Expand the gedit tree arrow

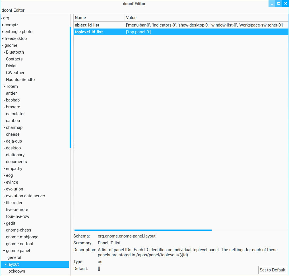pos(4,224)
